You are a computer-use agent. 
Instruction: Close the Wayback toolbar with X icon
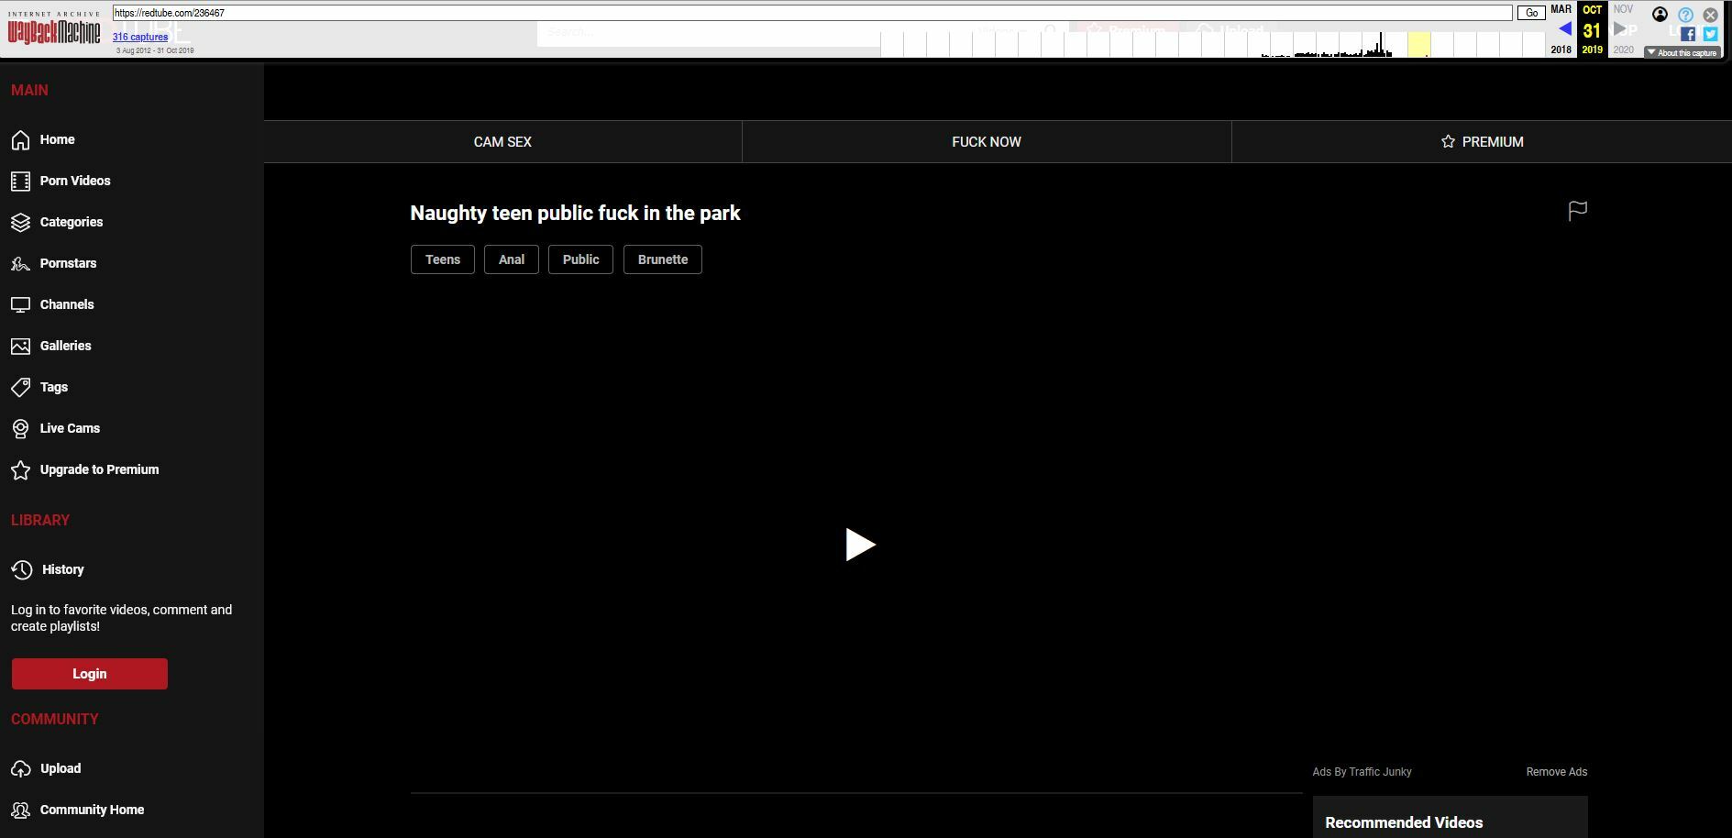click(x=1710, y=15)
